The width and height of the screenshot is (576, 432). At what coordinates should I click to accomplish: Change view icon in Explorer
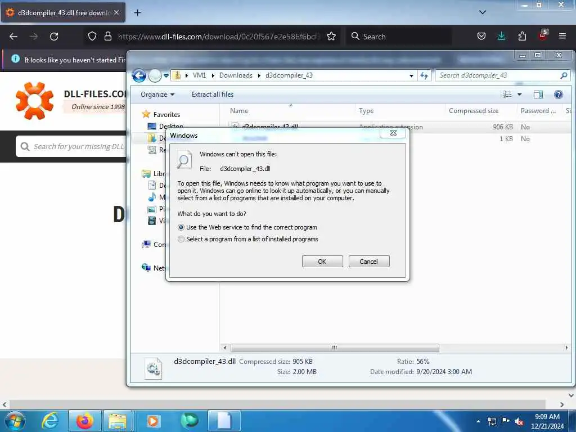507,94
